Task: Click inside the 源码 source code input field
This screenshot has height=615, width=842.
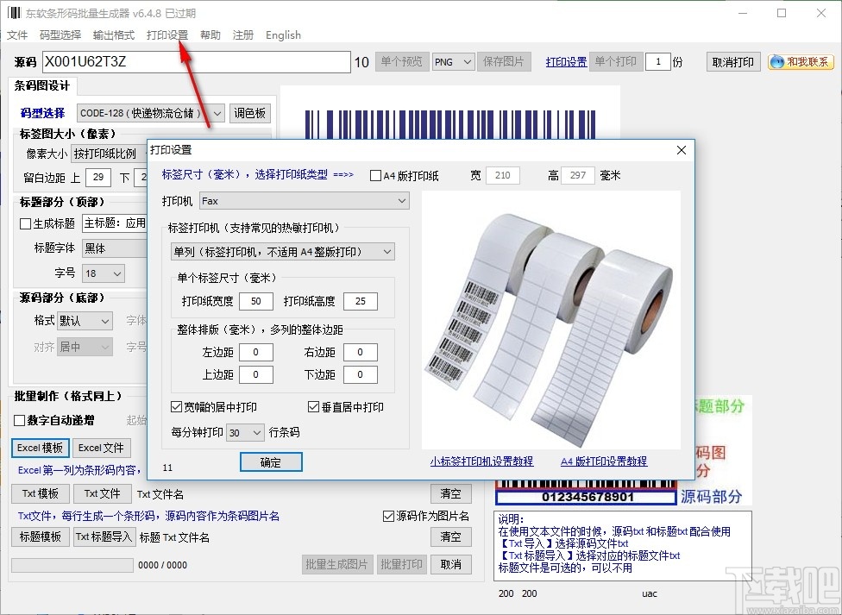Action: 190,61
